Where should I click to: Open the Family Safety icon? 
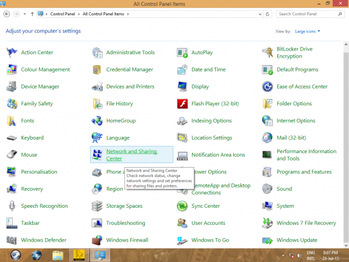(x=12, y=104)
